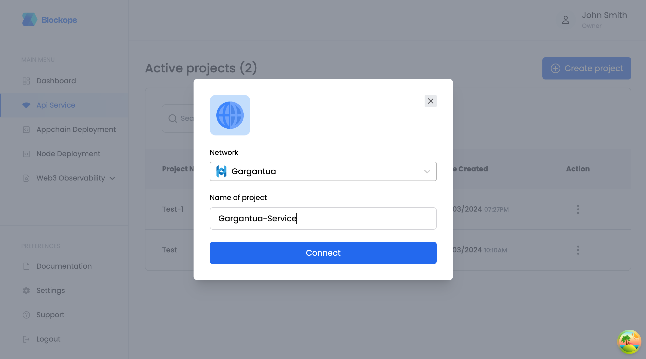Click the user profile avatar icon
Image resolution: width=646 pixels, height=359 pixels.
pos(565,20)
